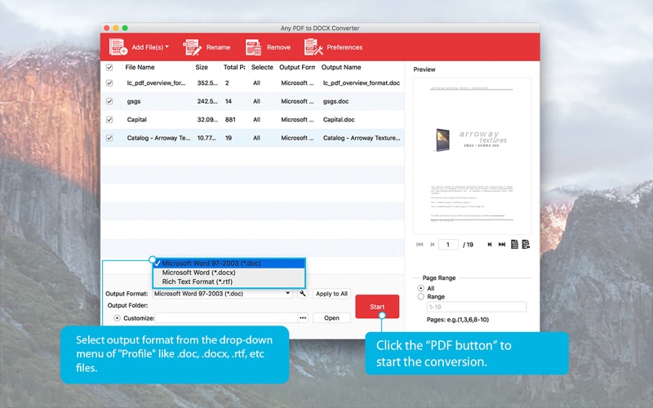This screenshot has width=653, height=408.
Task: Select the Range page range radio
Action: (x=420, y=296)
